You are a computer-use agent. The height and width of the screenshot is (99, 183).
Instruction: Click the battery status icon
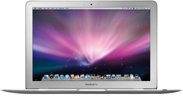tap(134, 8)
